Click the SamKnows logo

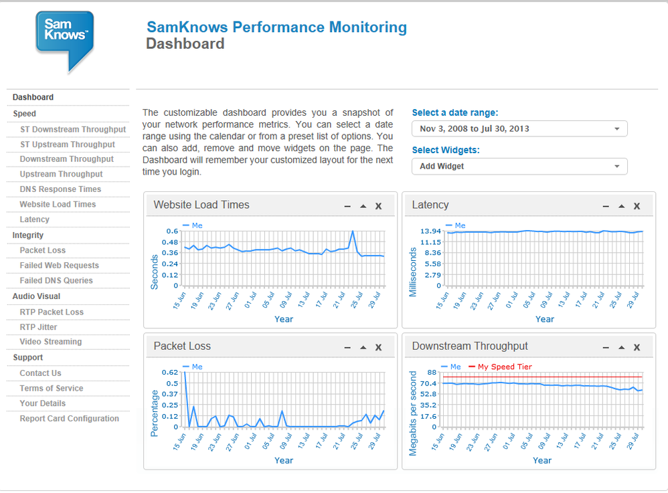(x=65, y=41)
